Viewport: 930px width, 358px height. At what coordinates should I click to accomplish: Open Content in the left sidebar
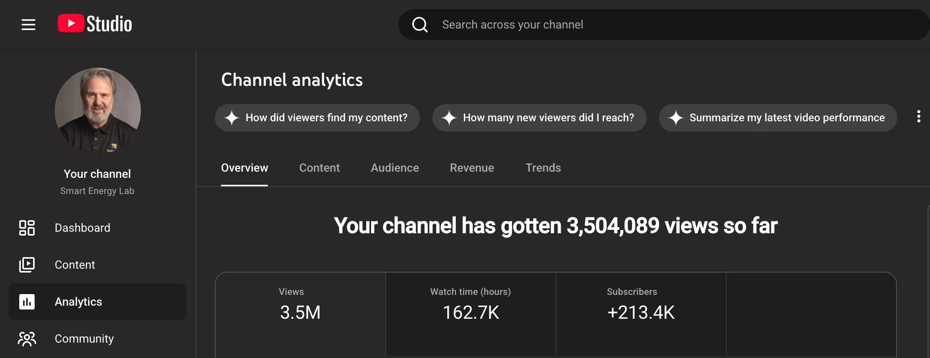coord(97,265)
